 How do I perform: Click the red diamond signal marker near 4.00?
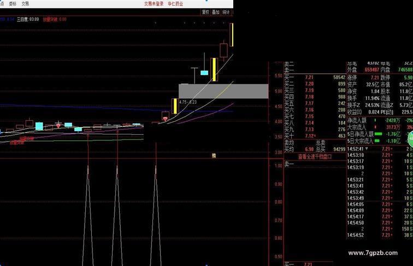[165, 119]
